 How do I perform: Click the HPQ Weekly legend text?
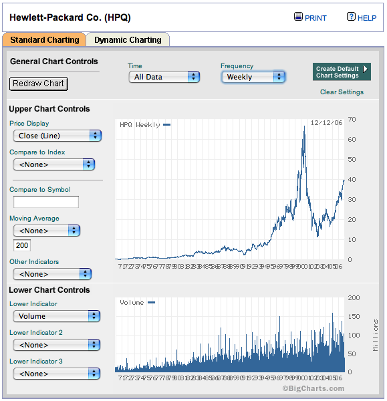tap(140, 125)
